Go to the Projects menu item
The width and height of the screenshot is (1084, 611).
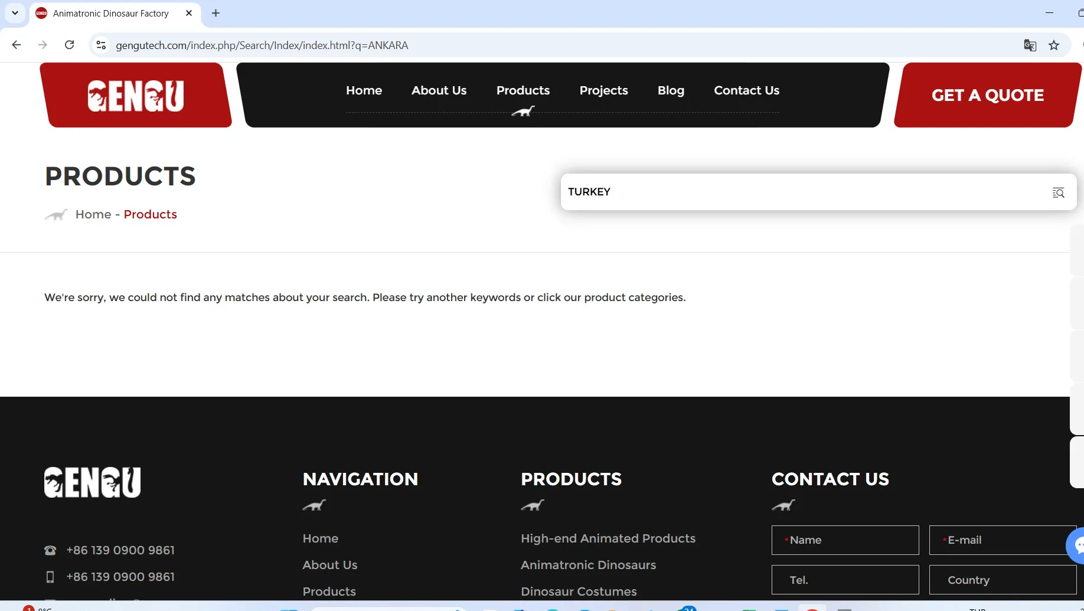[x=603, y=90]
